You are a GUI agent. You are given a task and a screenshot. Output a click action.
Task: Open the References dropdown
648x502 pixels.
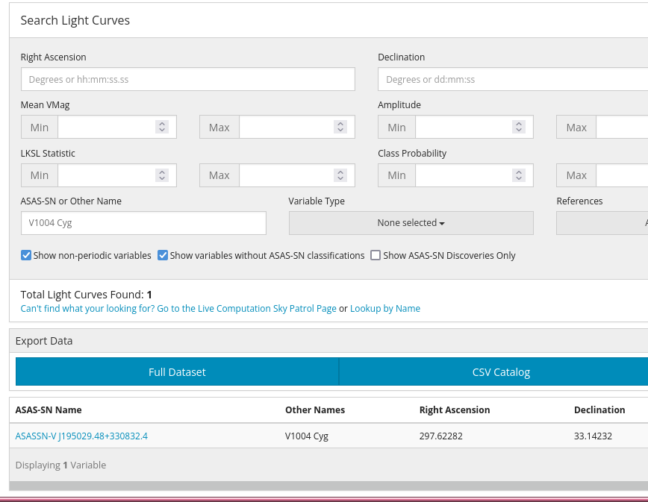(x=602, y=223)
